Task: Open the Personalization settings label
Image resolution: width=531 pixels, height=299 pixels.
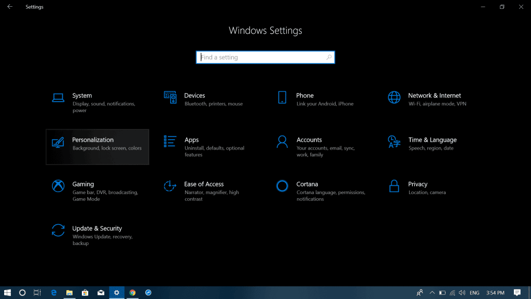Action: point(93,140)
